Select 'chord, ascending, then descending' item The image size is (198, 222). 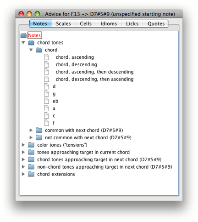[94, 72]
